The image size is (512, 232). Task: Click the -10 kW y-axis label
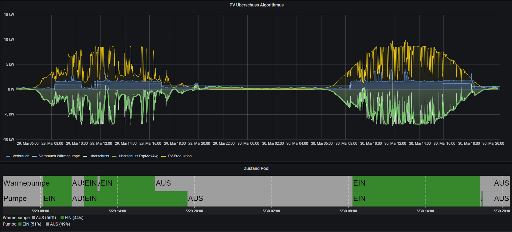9,140
